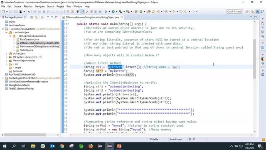The height and width of the screenshot is (150, 266).
Task: Select the TestNG_GamesofPriority project
Action: (21, 89)
